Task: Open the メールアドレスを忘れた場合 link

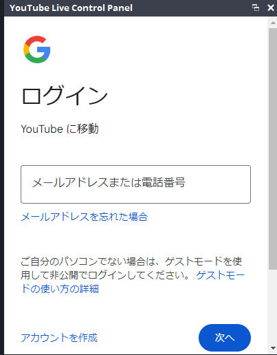Action: tap(85, 217)
